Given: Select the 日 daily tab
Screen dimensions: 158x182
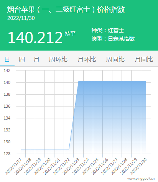Looking at the screenshot, I should [x=7, y=59].
